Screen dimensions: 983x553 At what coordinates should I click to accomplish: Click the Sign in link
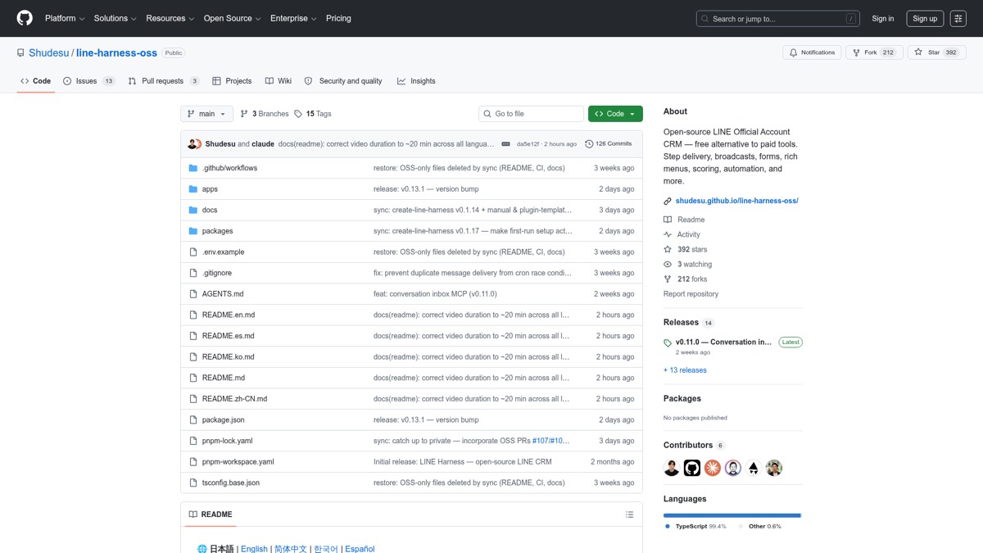[883, 18]
